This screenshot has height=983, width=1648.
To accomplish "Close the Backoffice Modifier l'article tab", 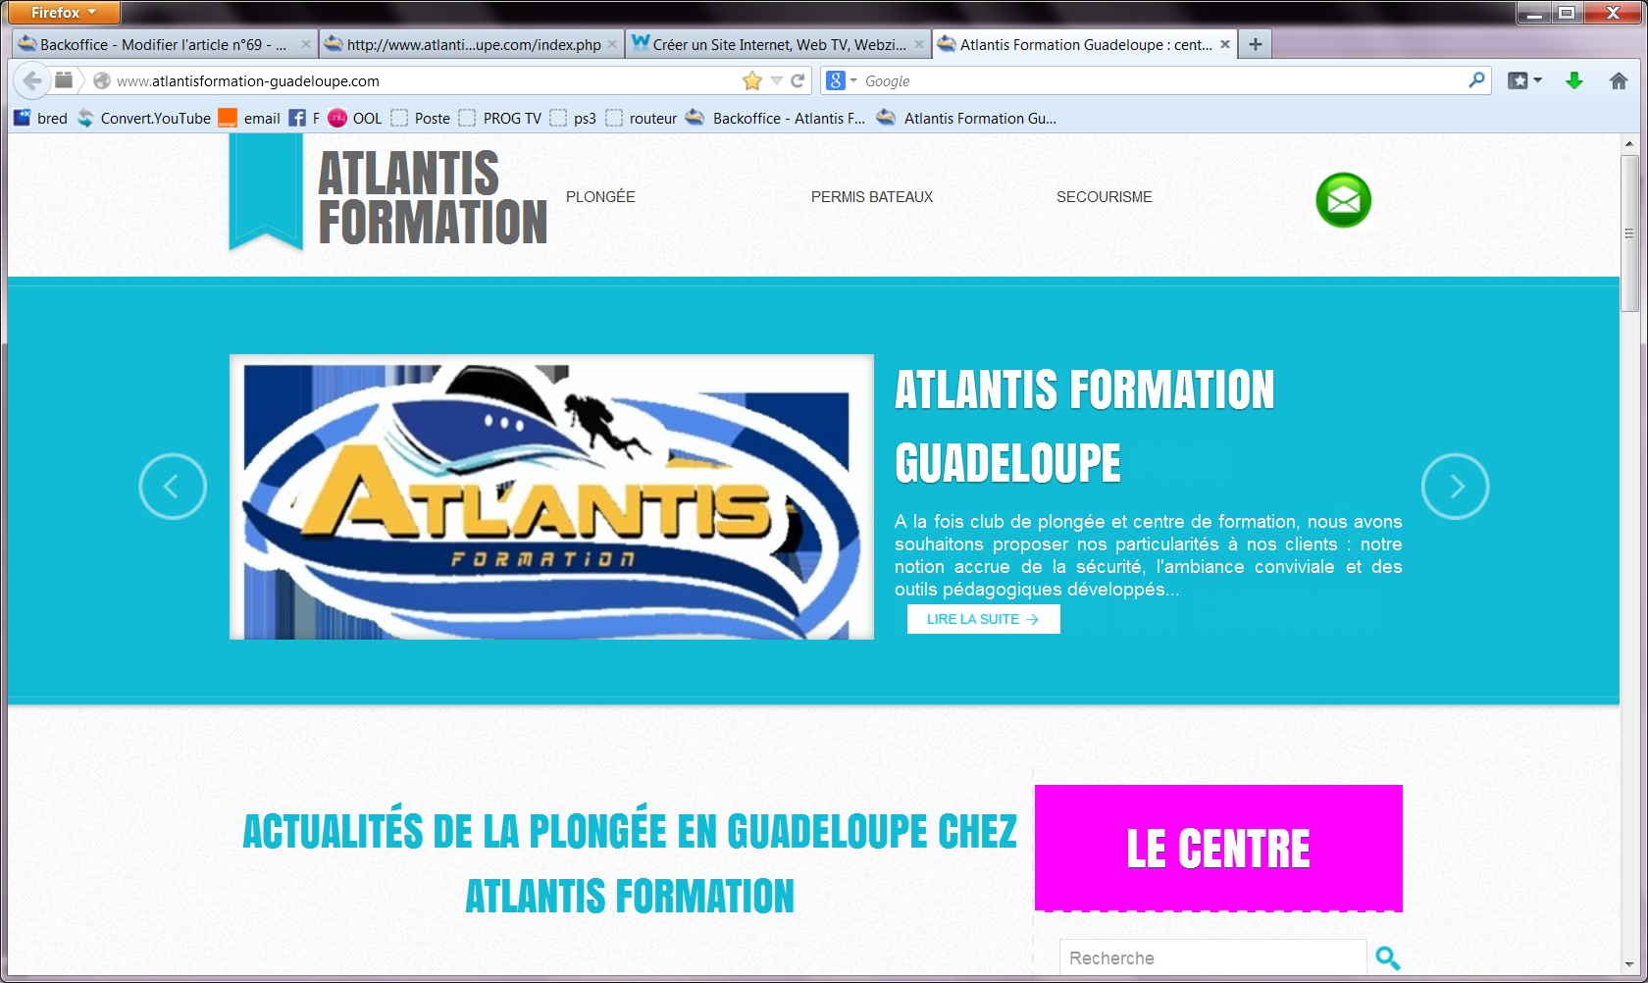I will (305, 44).
